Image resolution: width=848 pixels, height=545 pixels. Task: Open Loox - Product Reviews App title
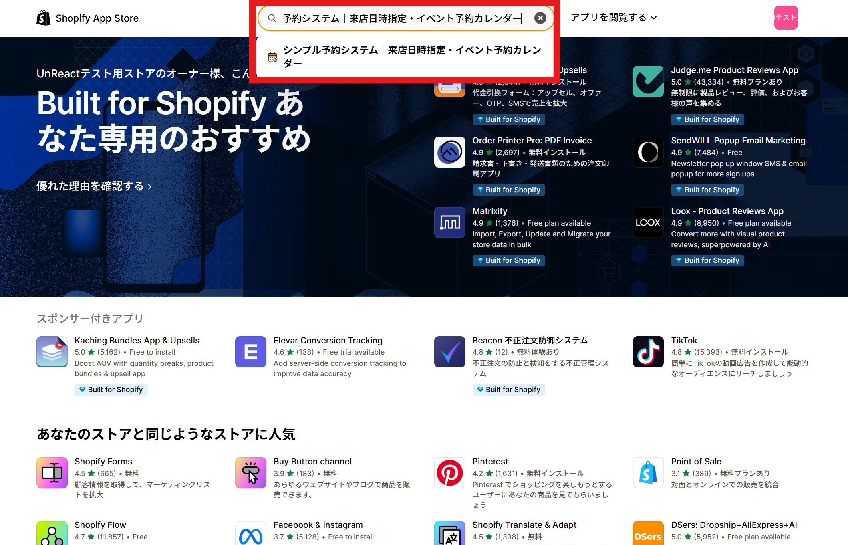[727, 211]
